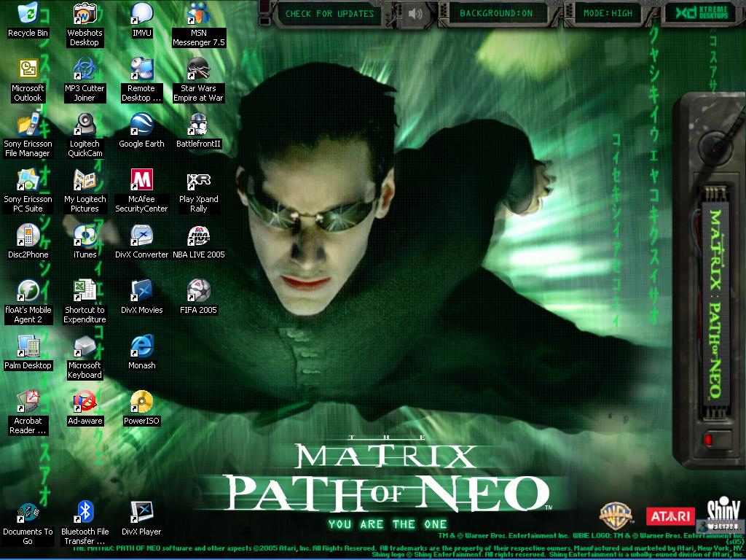Open the Xtreme Desktops logo link

702,13
